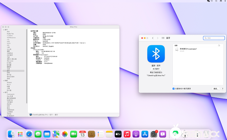Open the Music app from the Dock
227x140 pixels.
point(127,134)
